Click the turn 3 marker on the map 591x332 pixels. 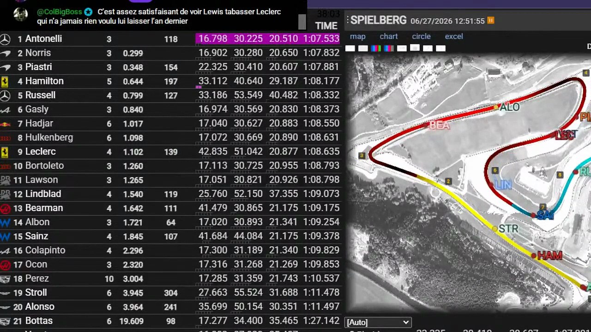pyautogui.click(x=362, y=156)
